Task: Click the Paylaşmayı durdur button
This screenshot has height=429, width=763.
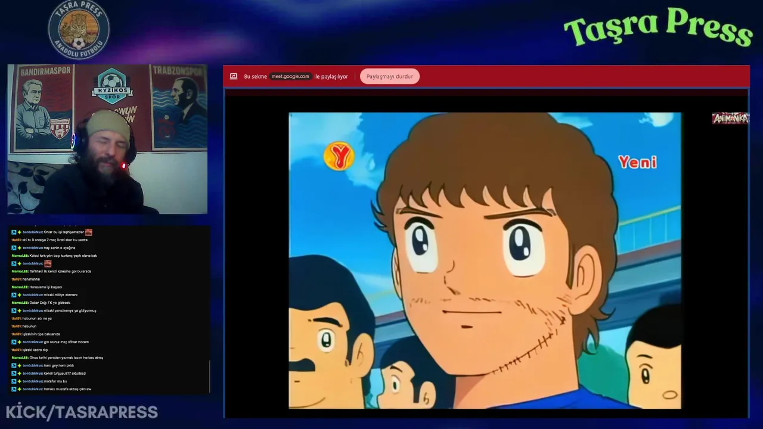Action: [x=389, y=76]
